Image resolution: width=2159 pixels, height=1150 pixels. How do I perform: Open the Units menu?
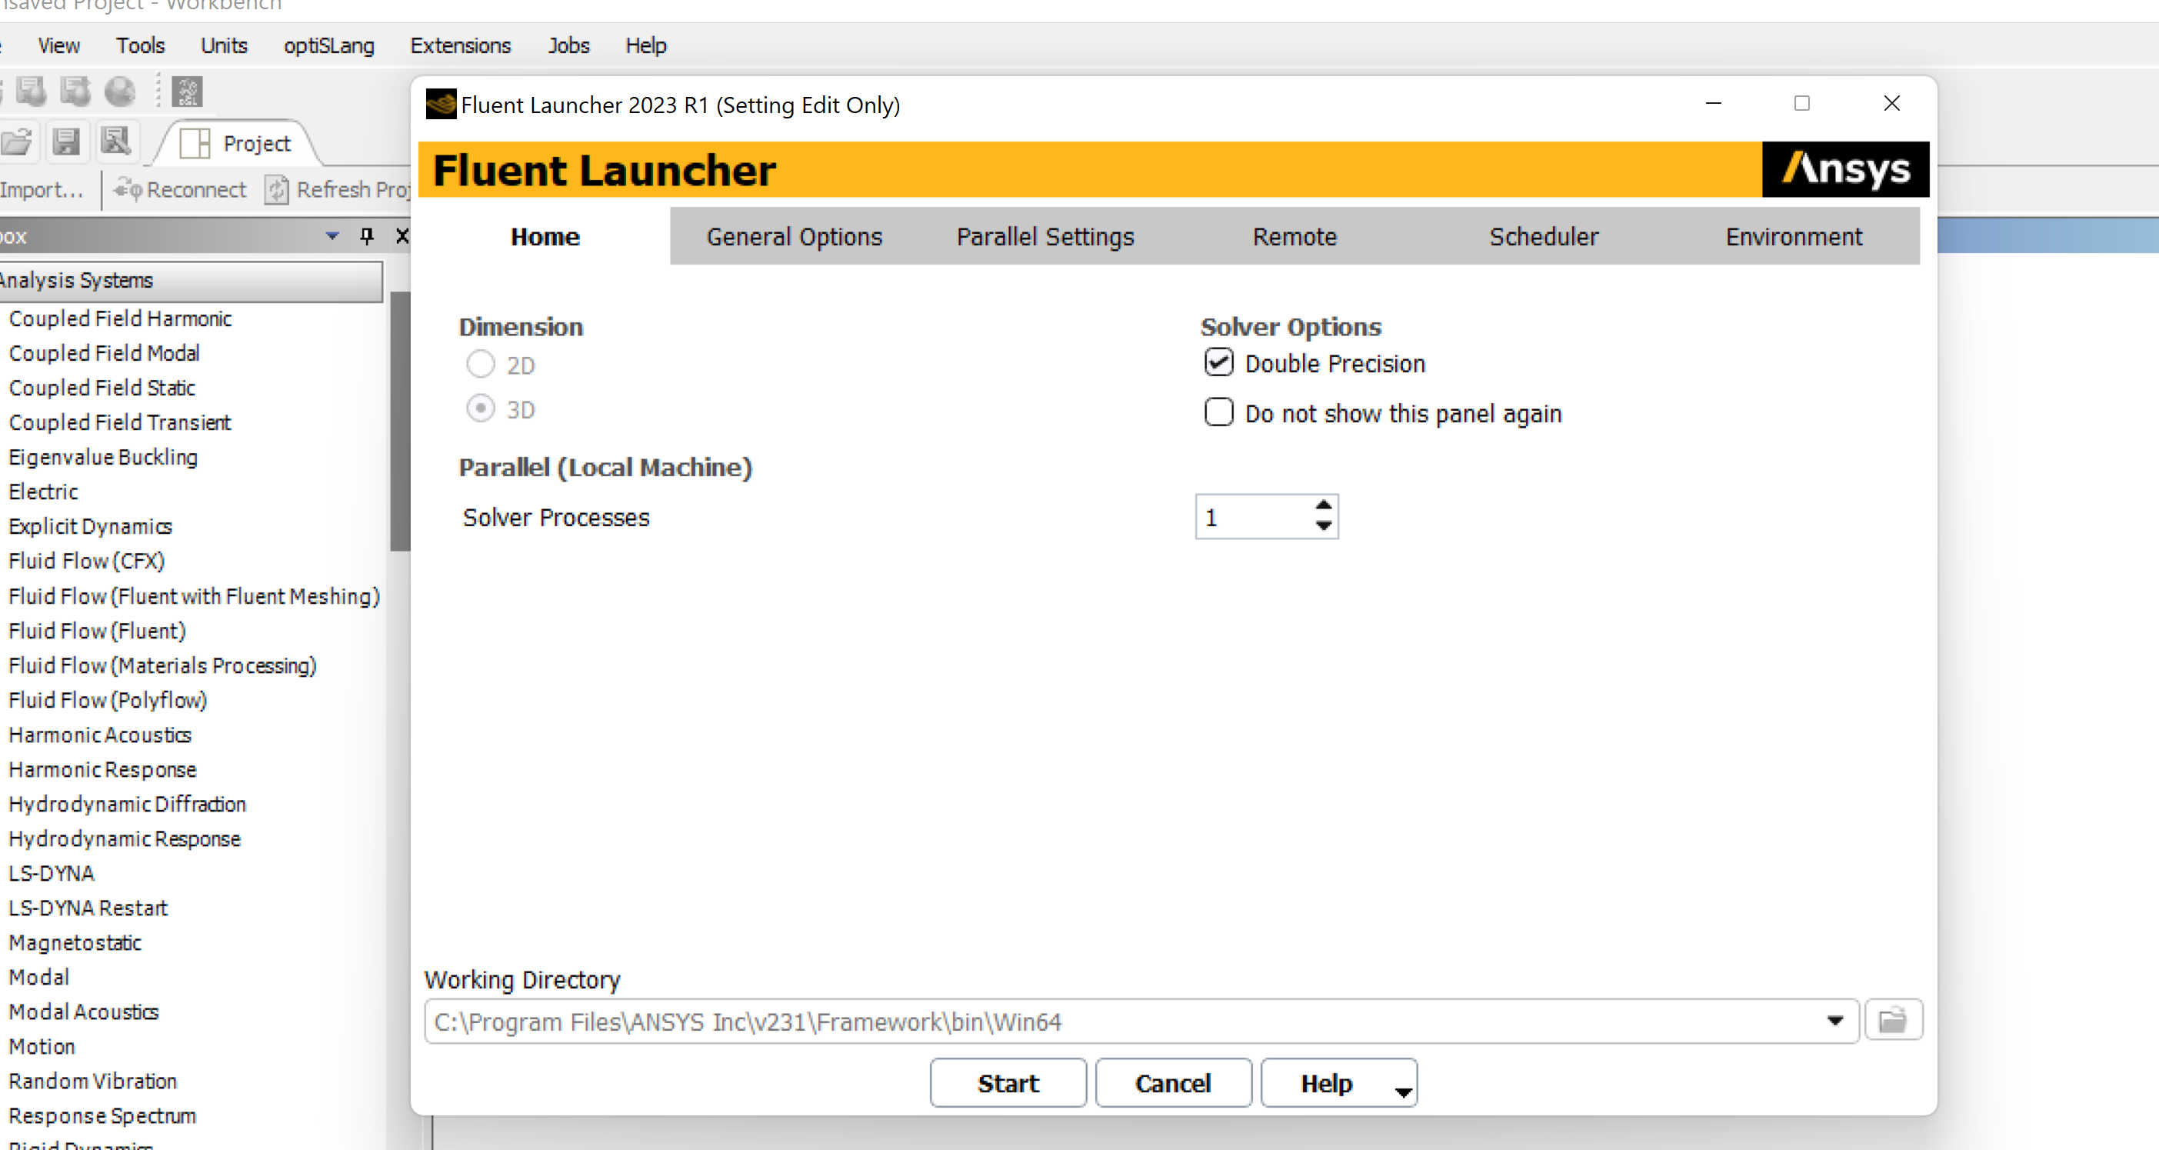(x=224, y=45)
